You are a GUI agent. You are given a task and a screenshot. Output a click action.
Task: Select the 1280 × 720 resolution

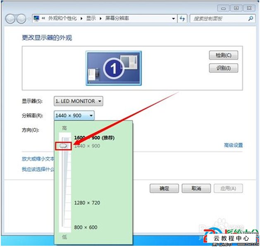click(x=87, y=203)
